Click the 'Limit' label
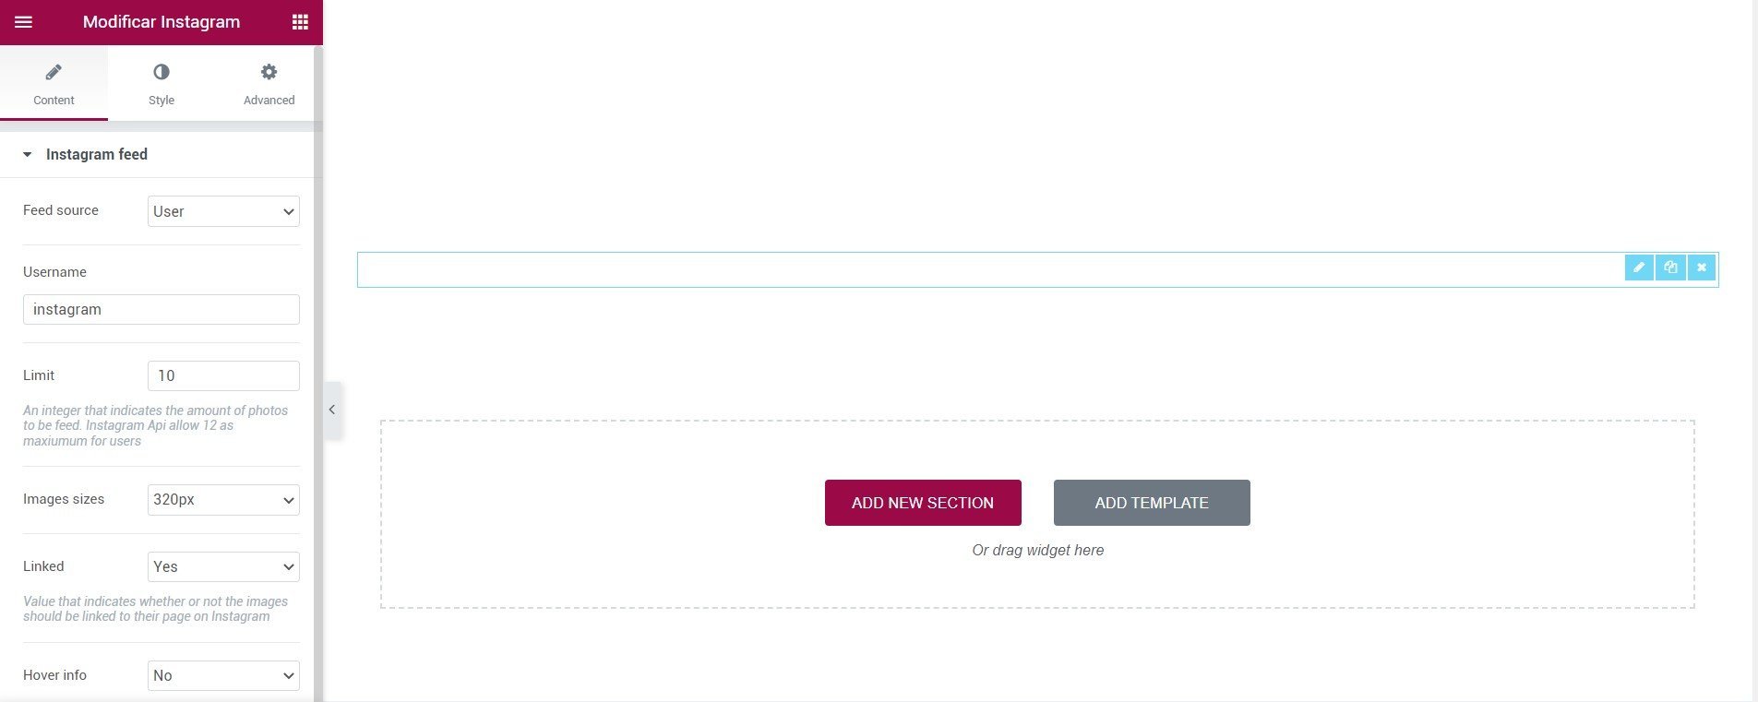1758x702 pixels. pos(39,375)
